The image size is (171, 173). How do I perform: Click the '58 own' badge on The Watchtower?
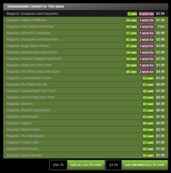pyautogui.click(x=148, y=136)
